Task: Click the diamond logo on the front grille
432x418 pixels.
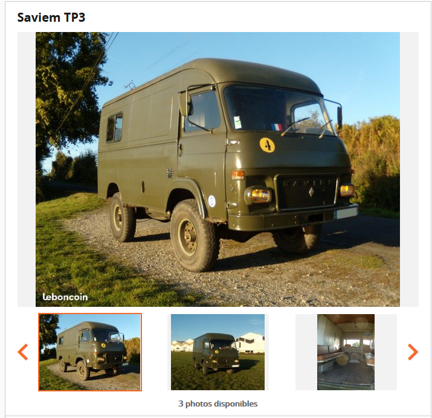Action: point(311,192)
